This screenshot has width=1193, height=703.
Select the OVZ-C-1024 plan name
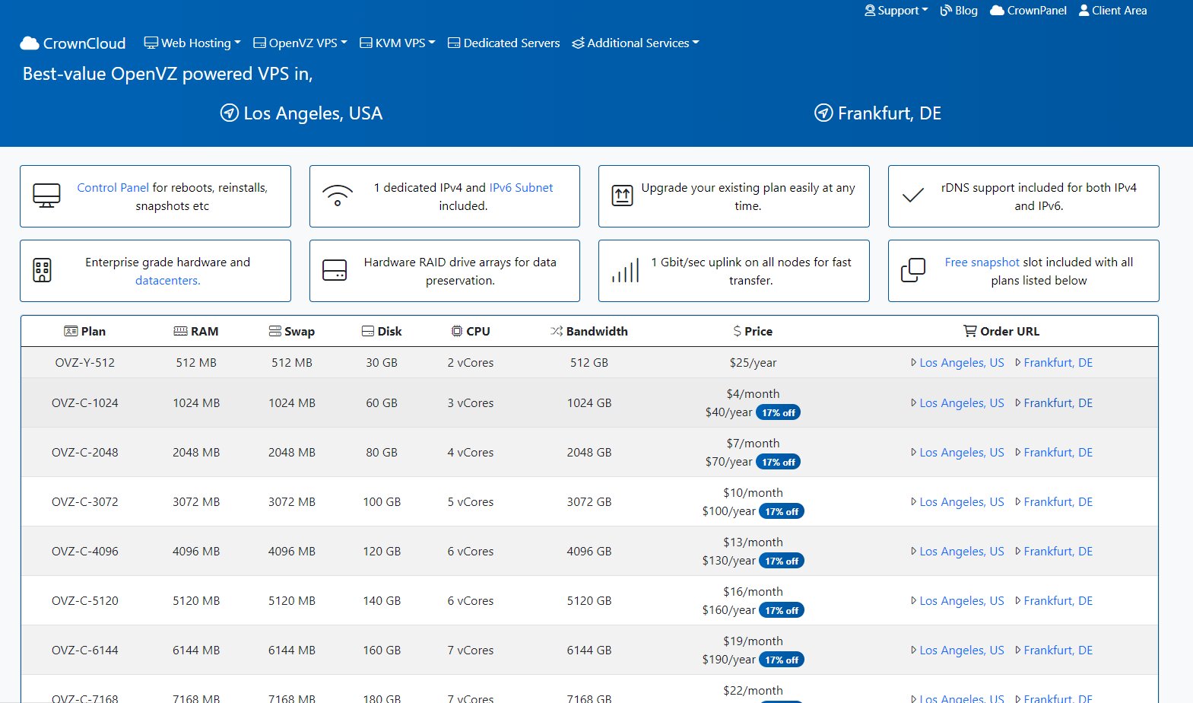85,403
